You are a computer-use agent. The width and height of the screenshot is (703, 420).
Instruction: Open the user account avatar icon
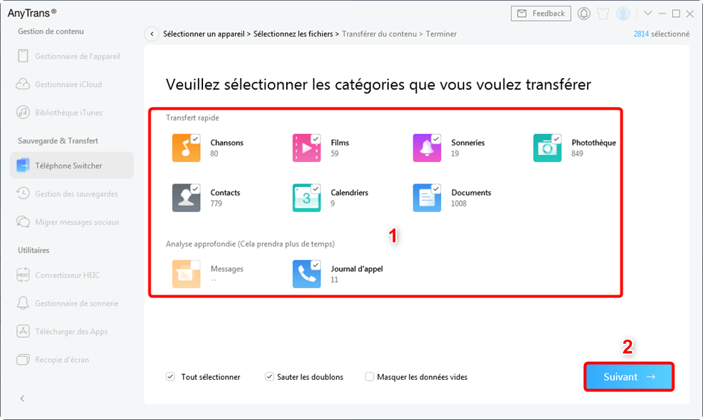[x=623, y=14]
